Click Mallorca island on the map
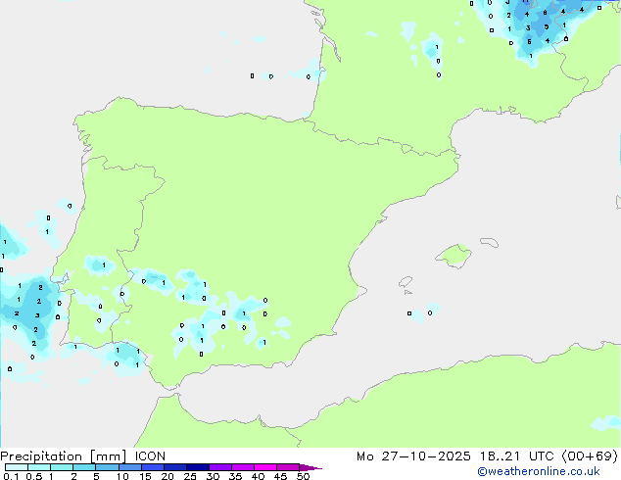Image resolution: width=621 pixels, height=480 pixels. pos(453,257)
